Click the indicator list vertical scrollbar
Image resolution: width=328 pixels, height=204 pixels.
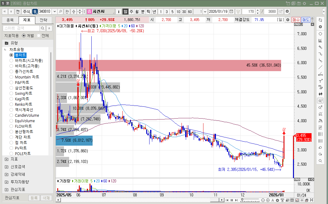[x=51, y=95]
